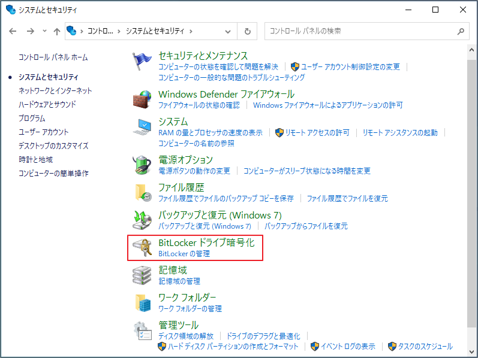478x358 pixels.
Task: Click the File History folder icon
Action: (x=143, y=193)
